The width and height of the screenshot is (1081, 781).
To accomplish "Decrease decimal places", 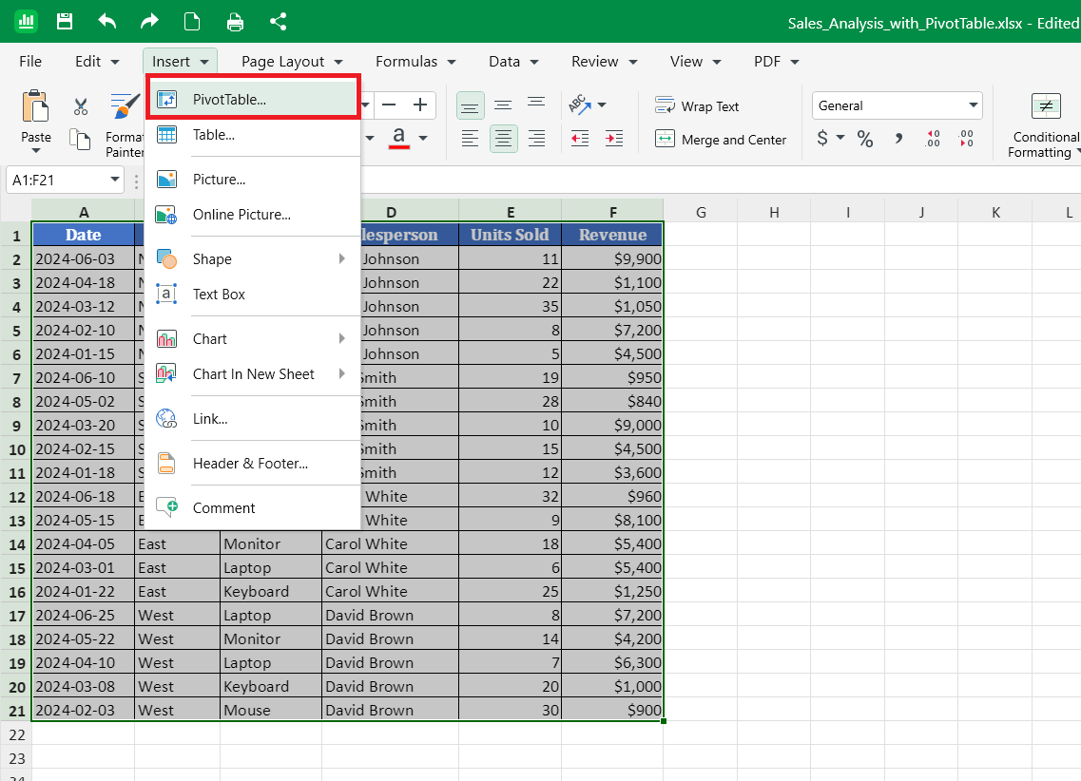I will 966,139.
